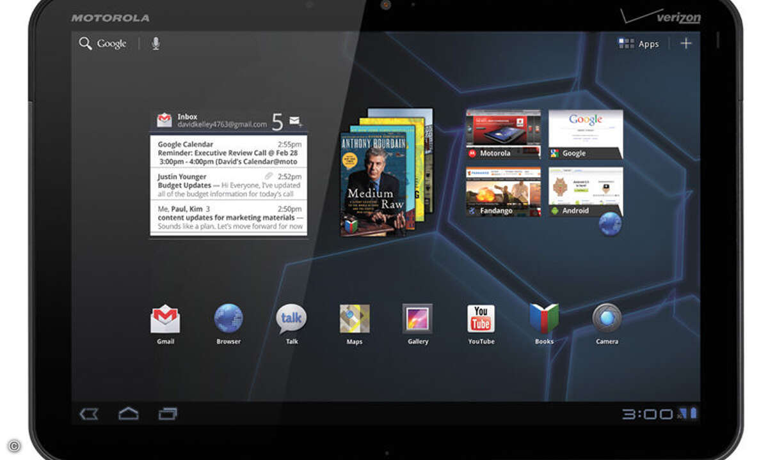Viewport: 768px width, 460px height.
Task: Open the Apps drawer
Action: (x=638, y=43)
